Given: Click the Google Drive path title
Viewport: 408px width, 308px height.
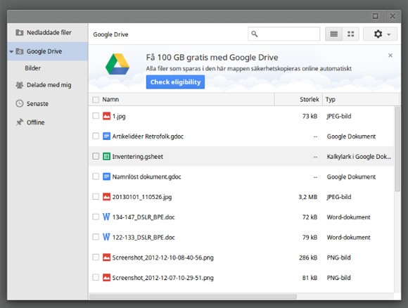Looking at the screenshot, I should 110,34.
